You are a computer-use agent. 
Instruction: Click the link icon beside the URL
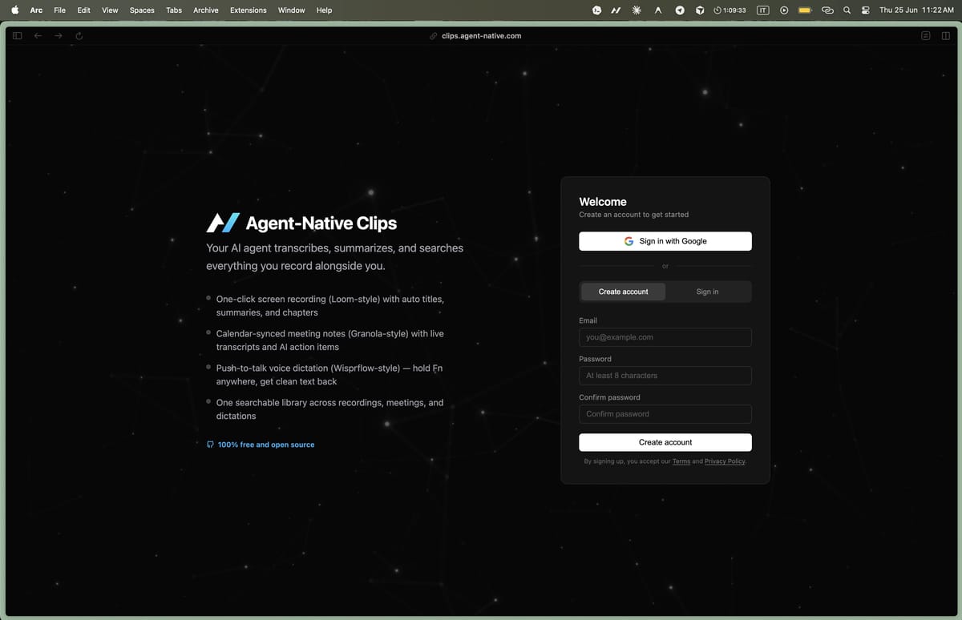pos(434,36)
